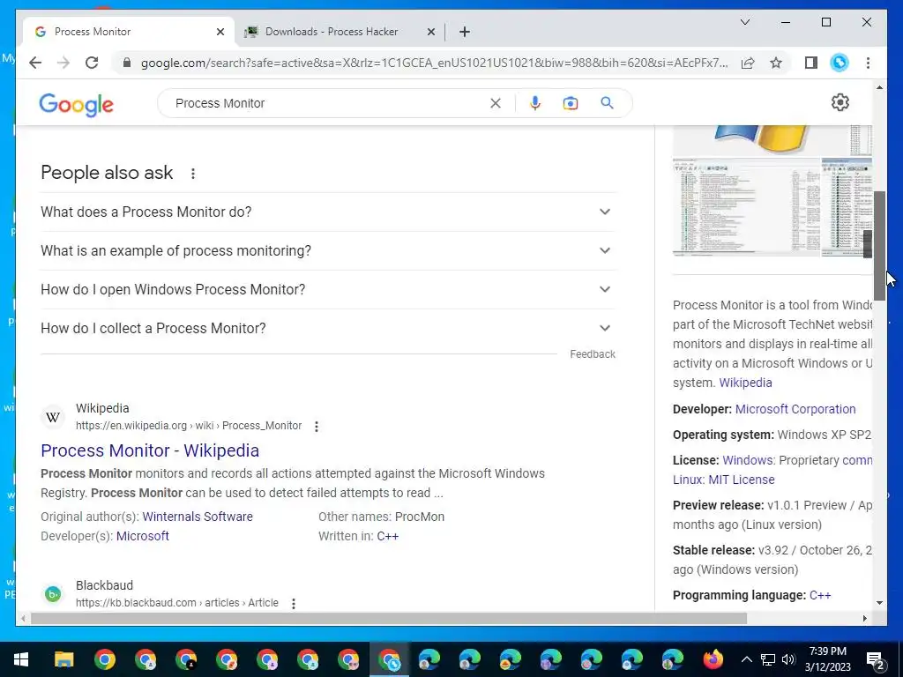Click Feedback under People also ask
The width and height of the screenshot is (903, 677).
(x=593, y=354)
